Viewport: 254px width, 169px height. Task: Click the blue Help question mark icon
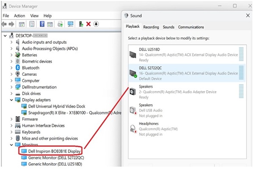(x=42, y=24)
